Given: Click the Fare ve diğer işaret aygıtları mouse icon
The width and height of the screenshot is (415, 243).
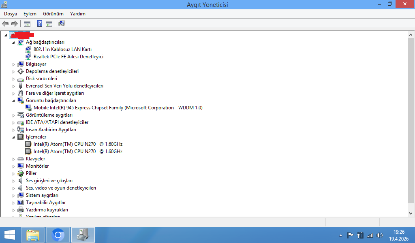Looking at the screenshot, I should [21, 93].
